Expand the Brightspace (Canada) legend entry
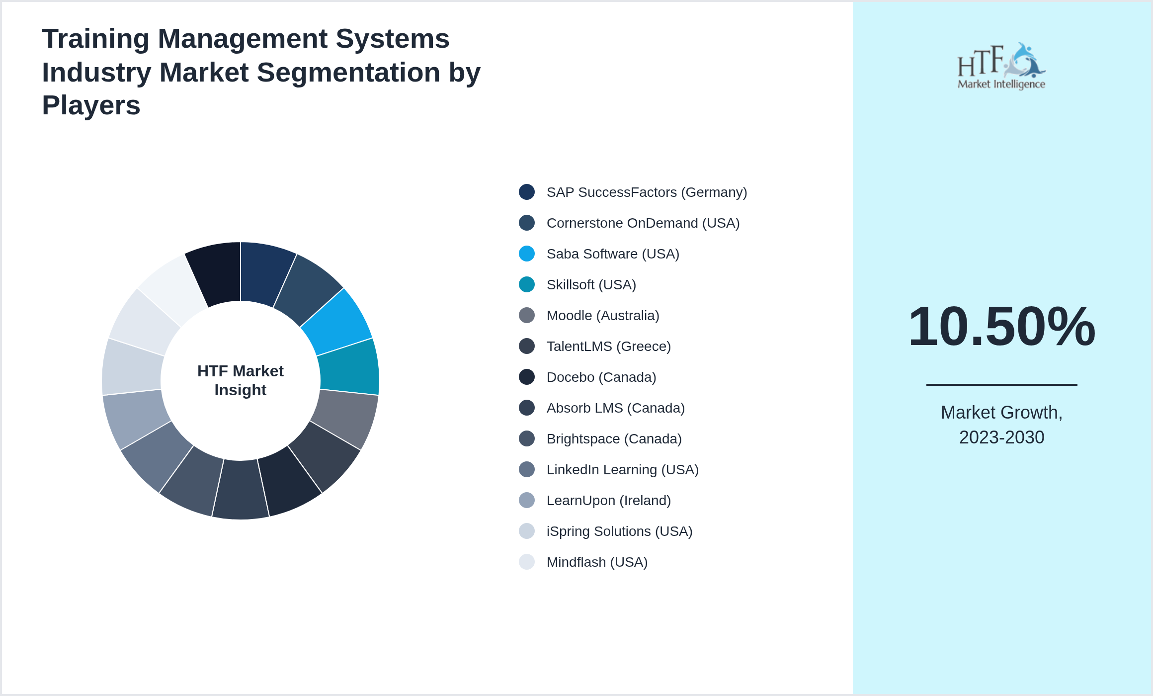1153x696 pixels. click(614, 438)
